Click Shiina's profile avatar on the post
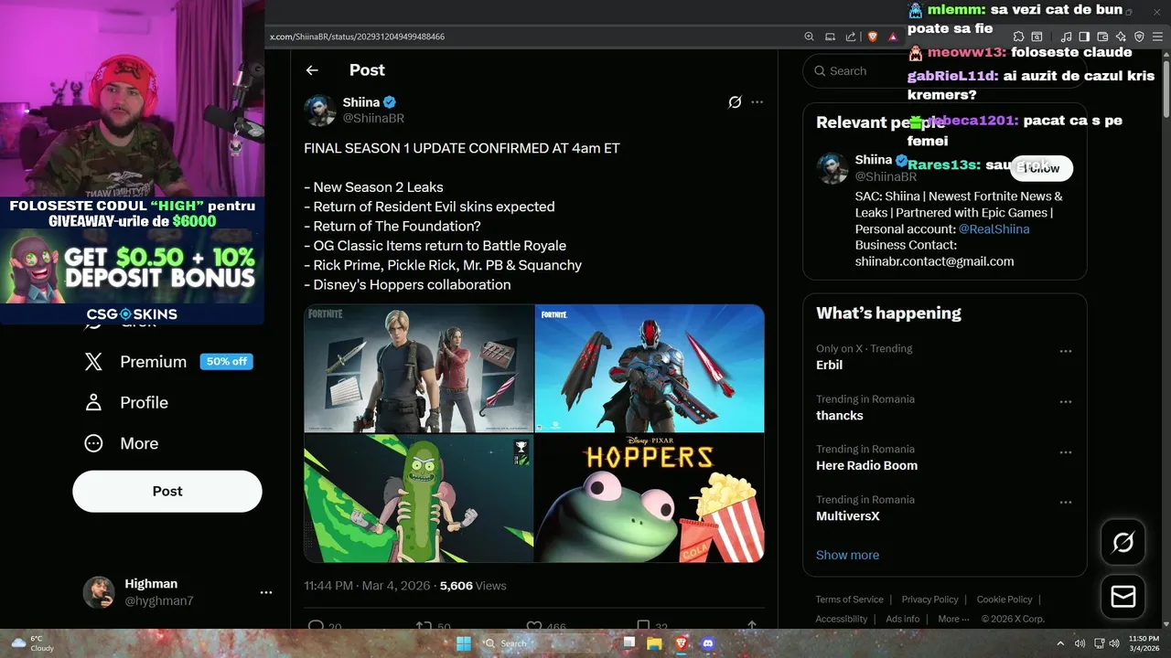 point(320,110)
